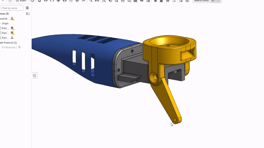Image resolution: width=264 pixels, height=148 pixels.
Task: Select the Instances (3) header
Action: pyautogui.click(x=4, y=13)
